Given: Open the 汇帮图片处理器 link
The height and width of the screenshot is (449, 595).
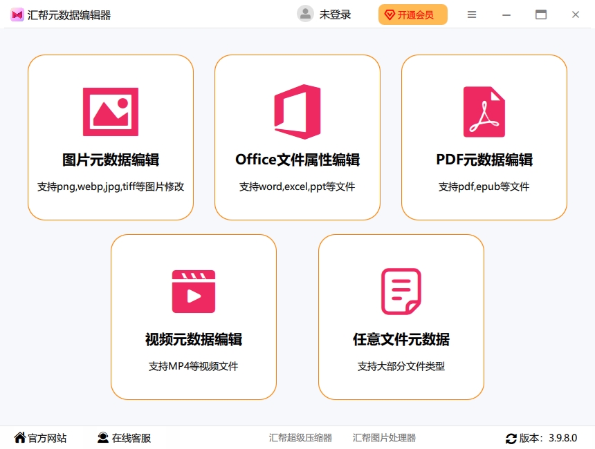Looking at the screenshot, I should point(384,438).
